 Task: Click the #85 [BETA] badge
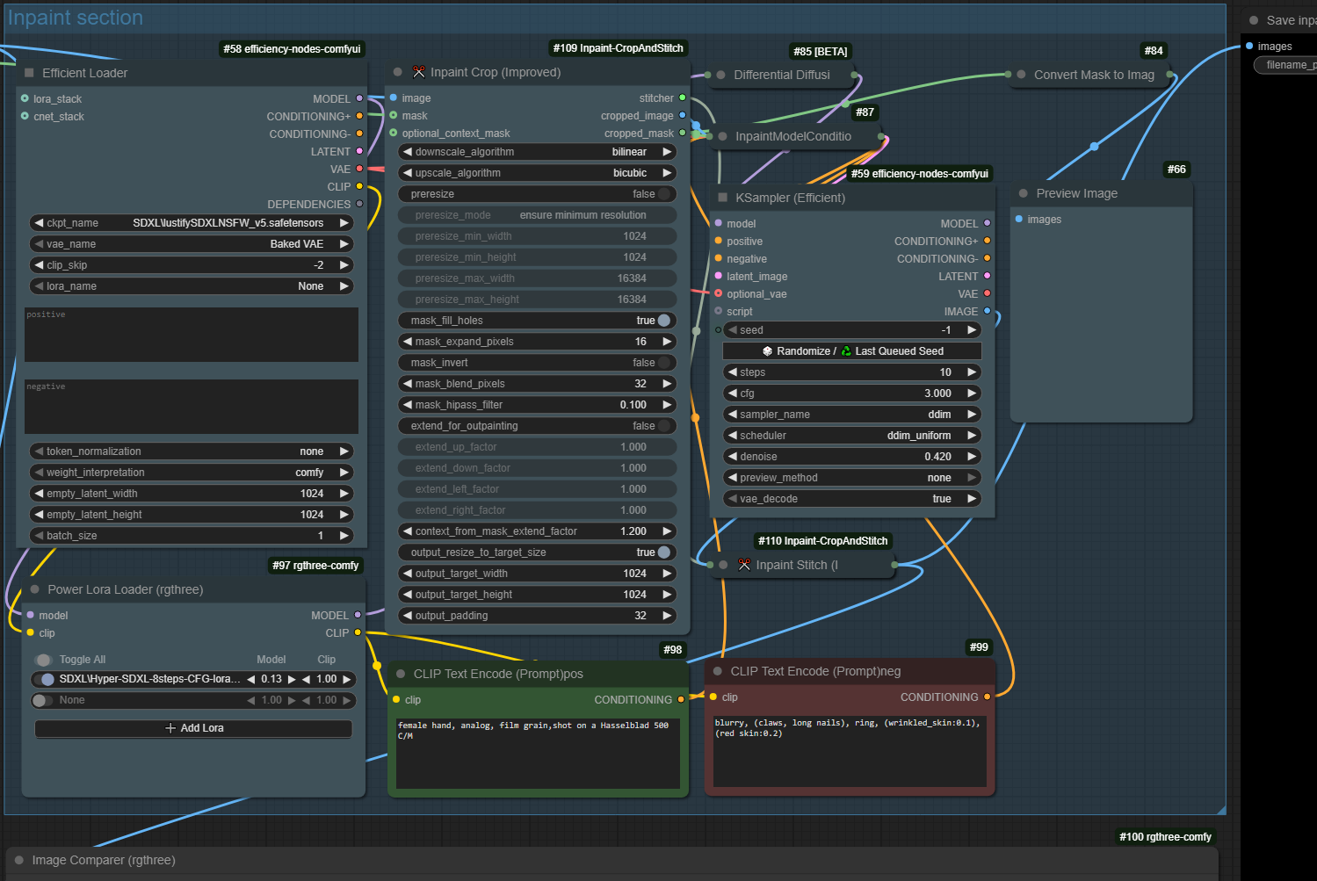pos(820,52)
